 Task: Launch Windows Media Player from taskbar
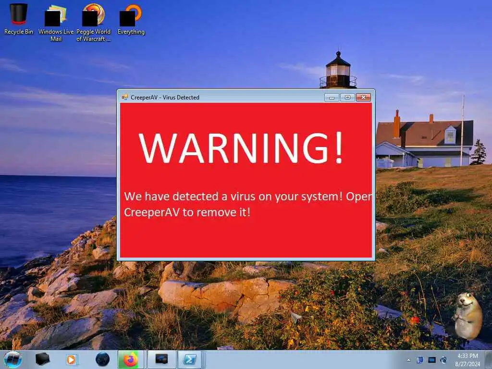pyautogui.click(x=72, y=359)
